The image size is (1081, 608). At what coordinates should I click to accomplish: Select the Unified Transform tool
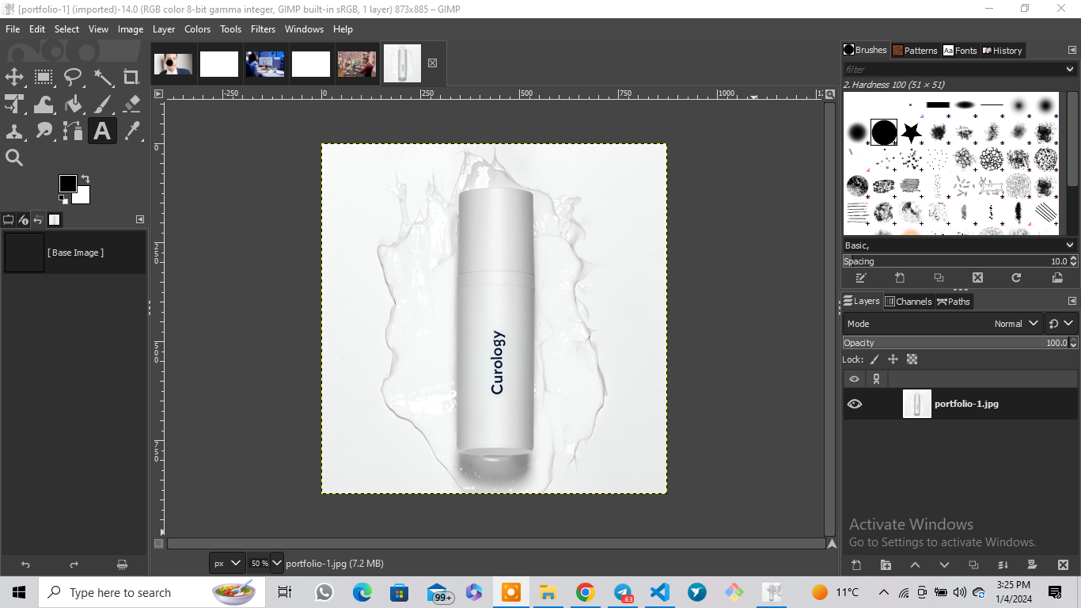tap(14, 104)
